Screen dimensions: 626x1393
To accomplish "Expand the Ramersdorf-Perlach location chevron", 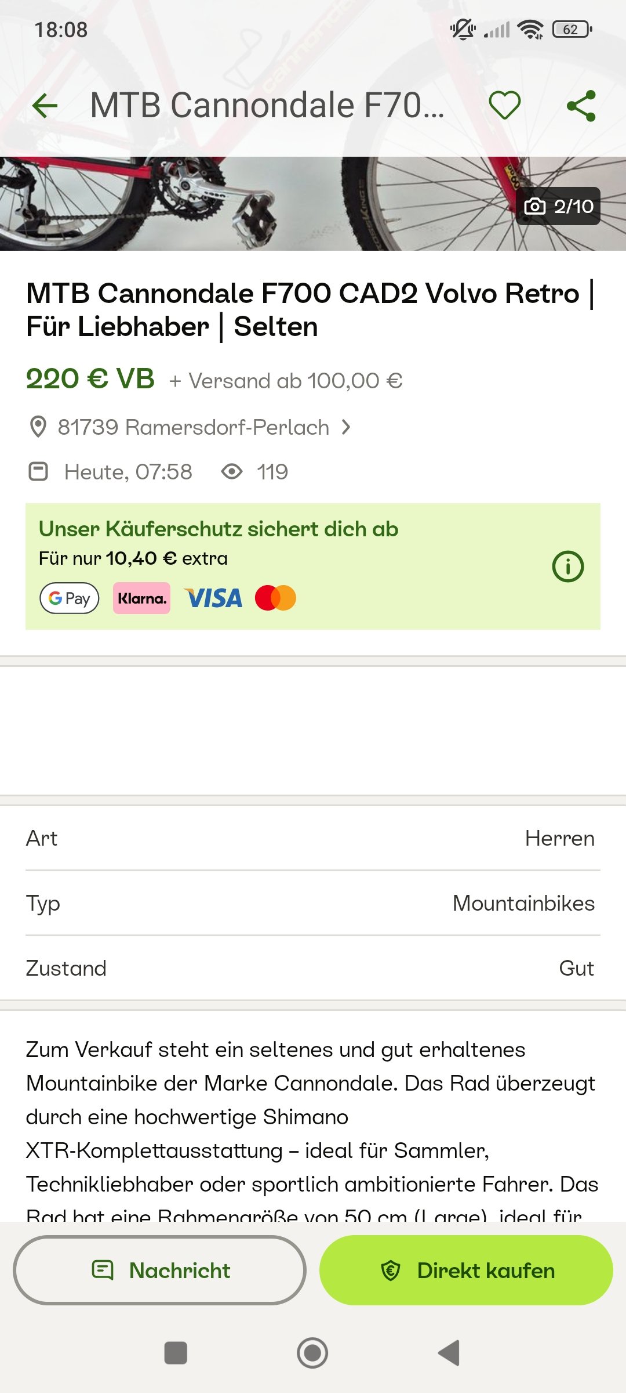I will [346, 427].
